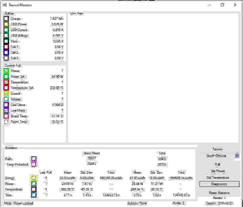Image resolution: width=243 pixels, height=207 pixels.
Task: Toggle the Live Ohms checkbox
Action: tap(6, 111)
